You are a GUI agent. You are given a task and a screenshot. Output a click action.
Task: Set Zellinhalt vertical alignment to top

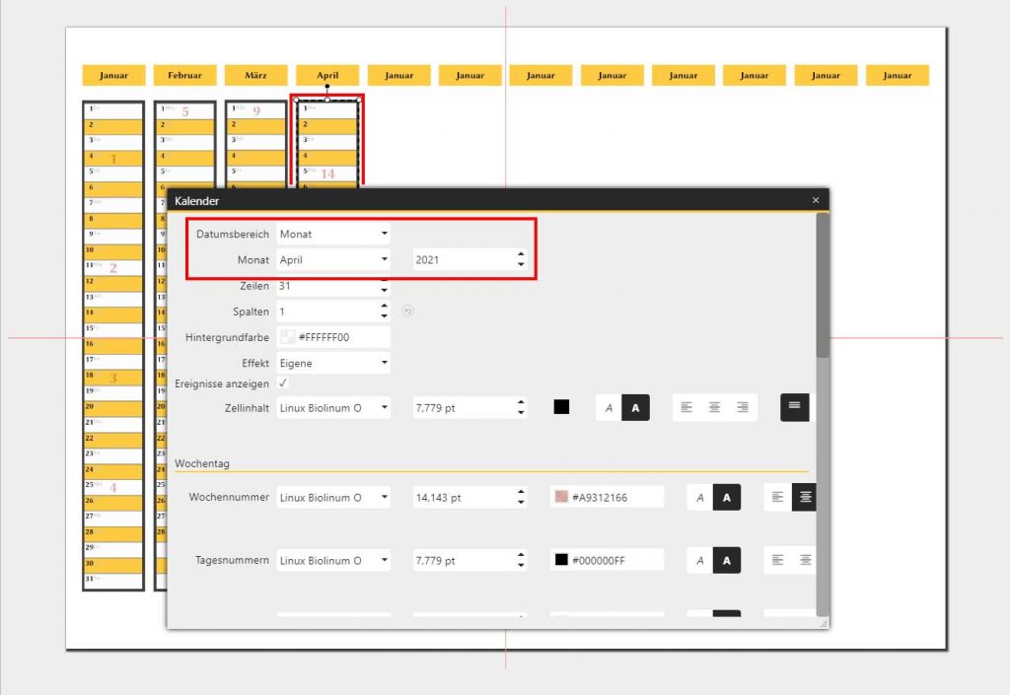coord(794,407)
